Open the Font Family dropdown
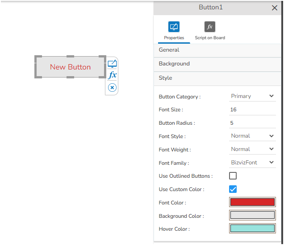Viewport: 284px width, 245px height. point(252,163)
